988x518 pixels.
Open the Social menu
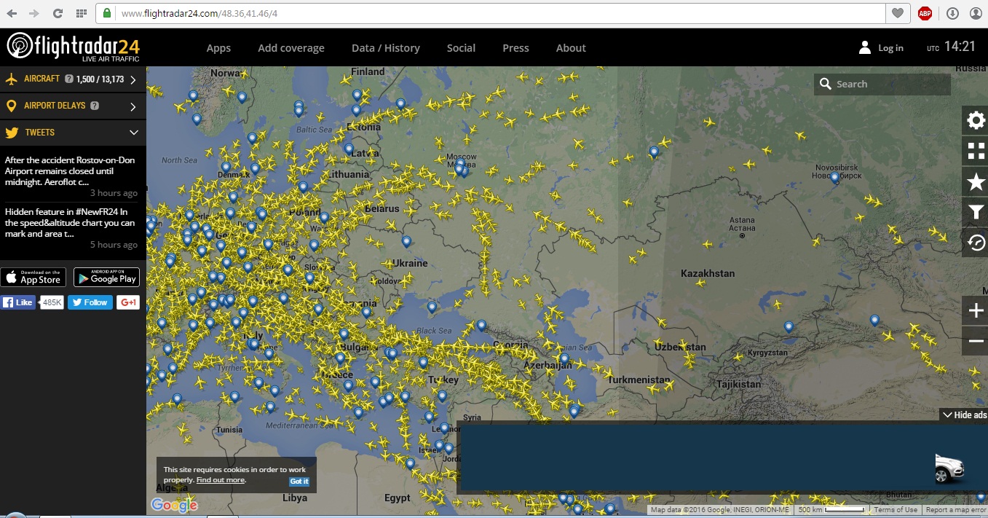pyautogui.click(x=461, y=48)
